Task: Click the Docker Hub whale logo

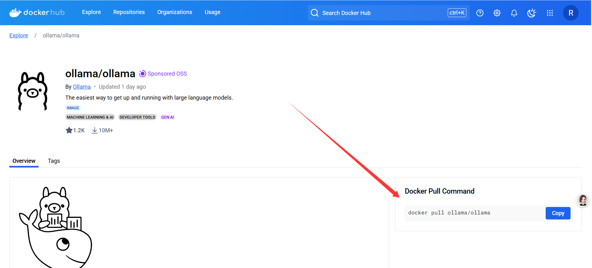Action: coord(37,12)
